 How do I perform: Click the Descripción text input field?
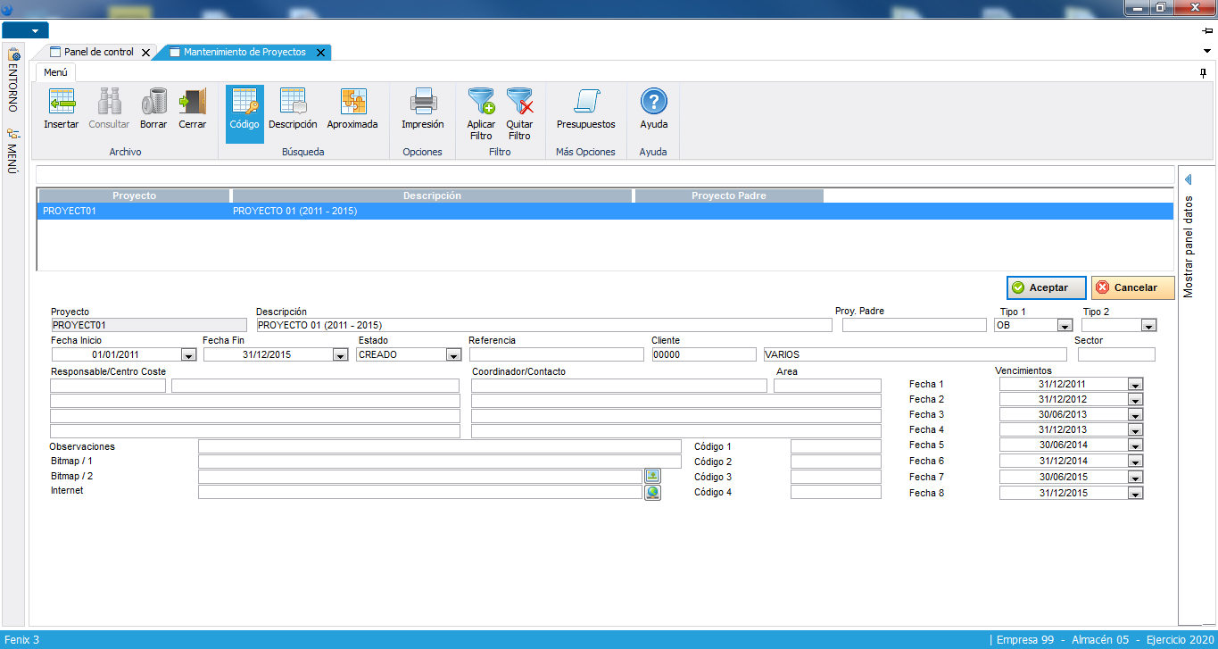coord(544,326)
